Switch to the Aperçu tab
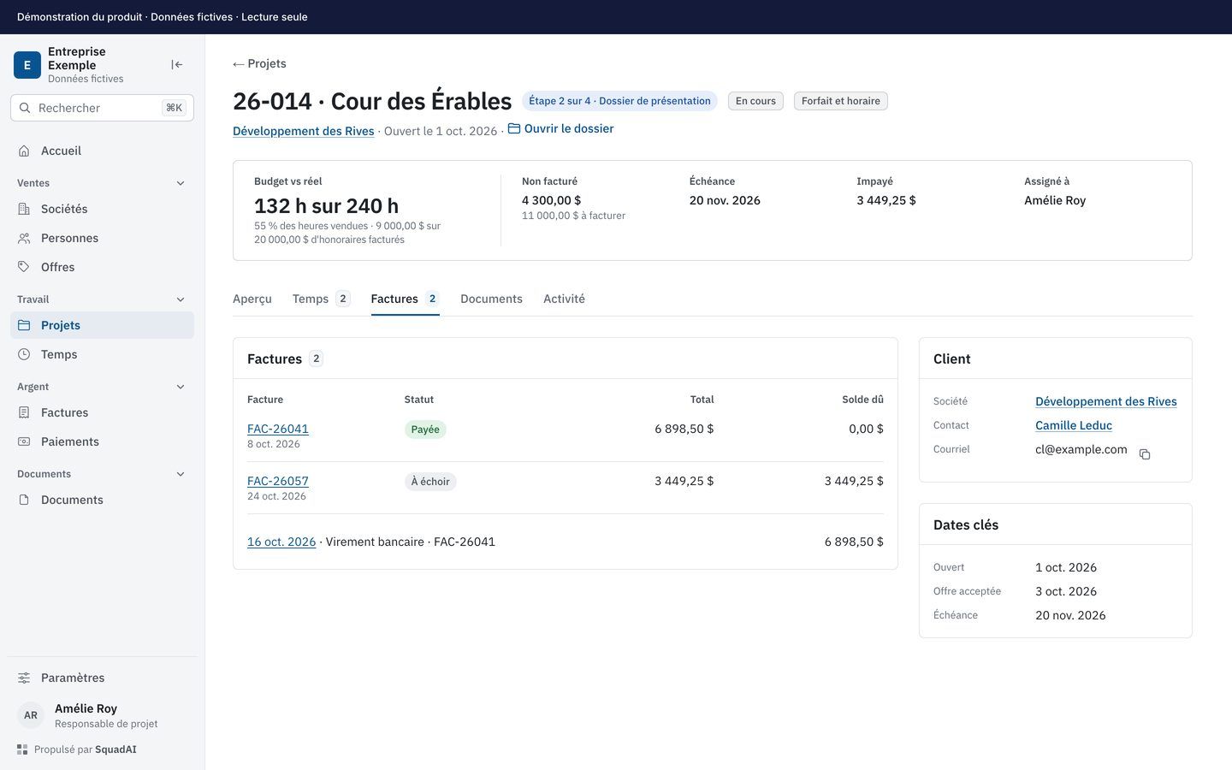Screen dimensions: 1232x770 pos(252,299)
